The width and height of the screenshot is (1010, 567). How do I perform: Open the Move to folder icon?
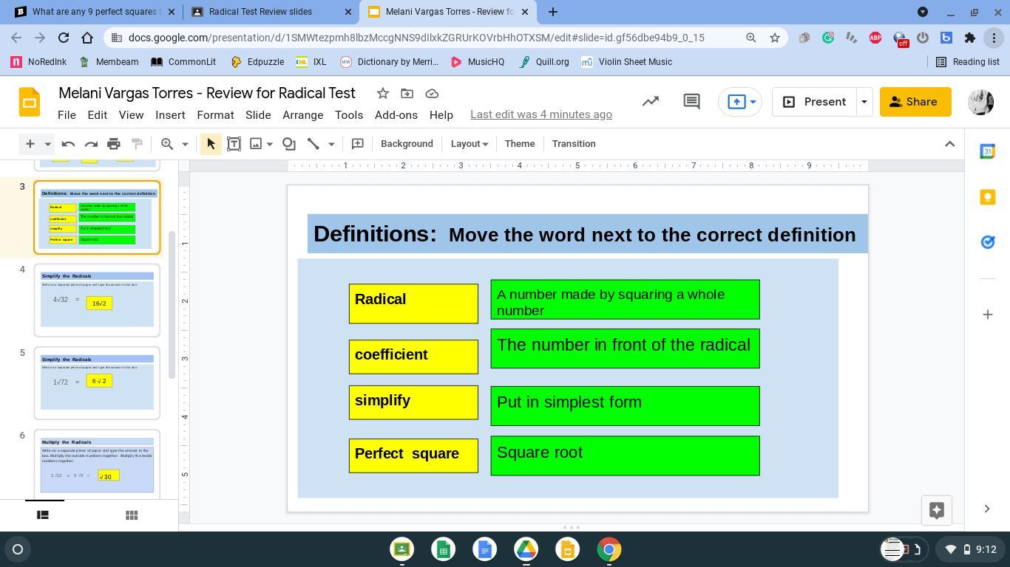pos(407,93)
